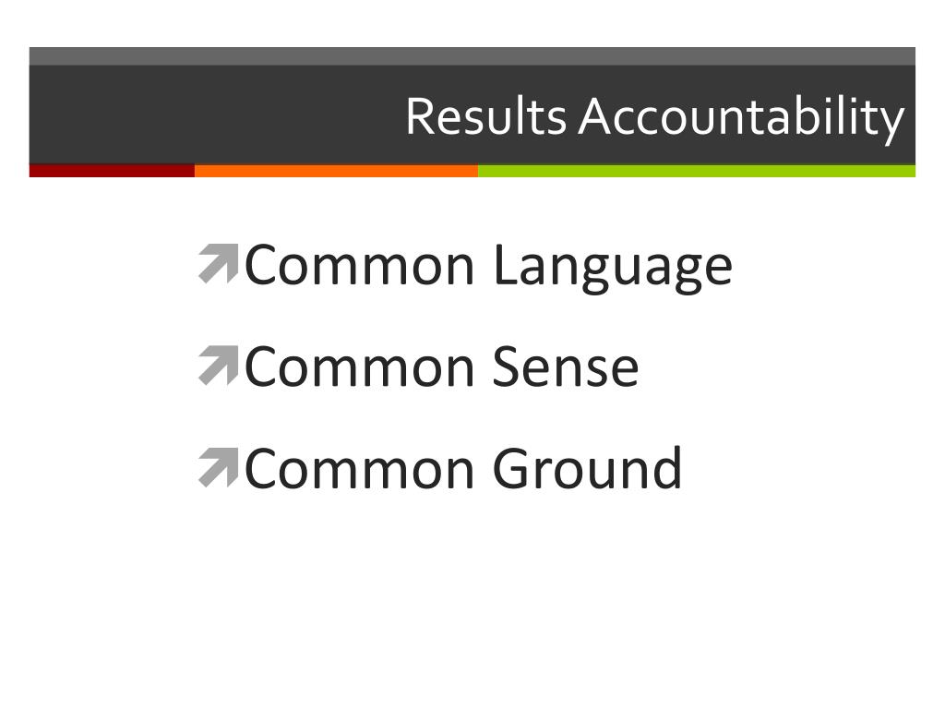The height and width of the screenshot is (709, 945).
Task: Select the Common Sense bullet text
Action: [442, 367]
